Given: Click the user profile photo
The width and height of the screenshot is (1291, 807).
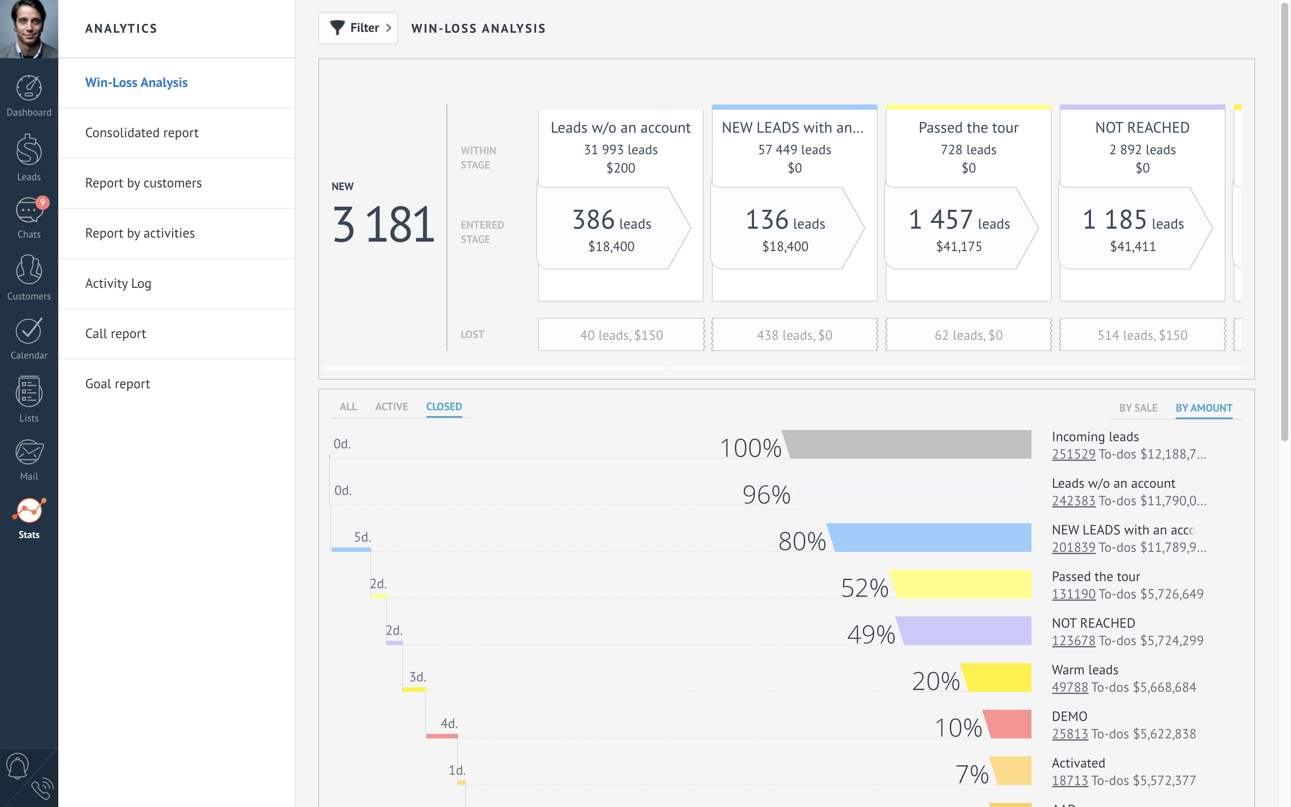Looking at the screenshot, I should (29, 29).
